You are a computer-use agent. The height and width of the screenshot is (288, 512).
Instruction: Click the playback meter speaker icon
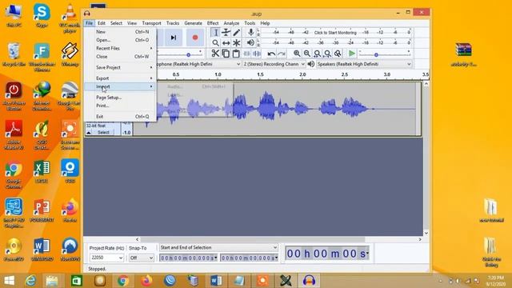pyautogui.click(x=250, y=42)
